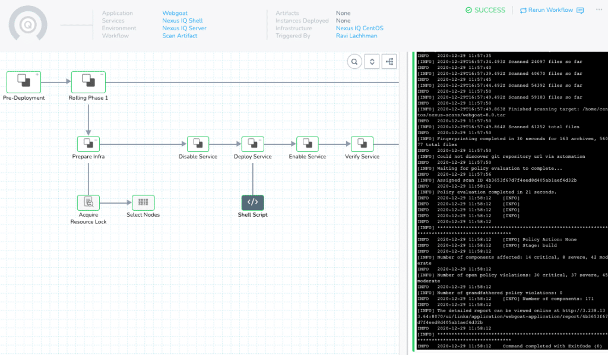Click the notes icon beside Rerun Workflow
This screenshot has width=608, height=355.
click(x=580, y=11)
